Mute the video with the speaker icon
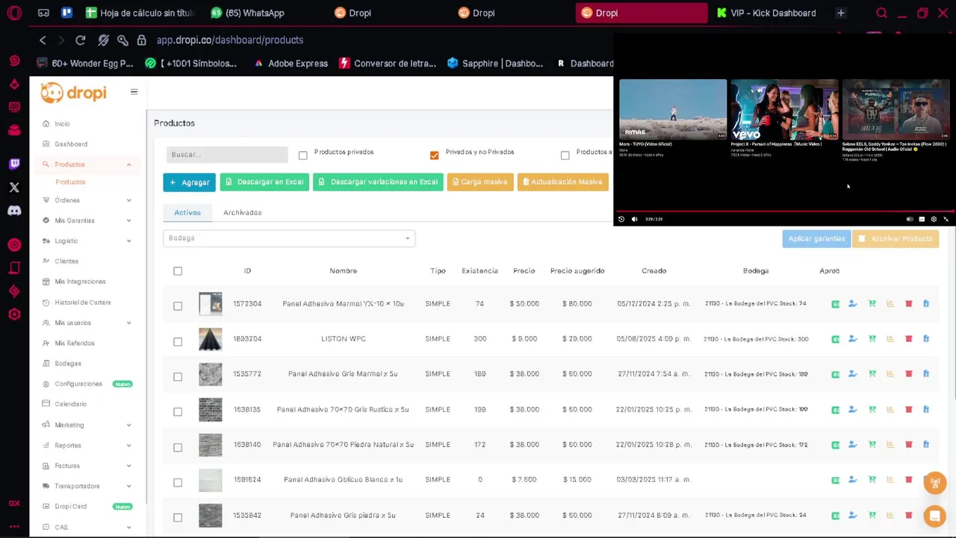This screenshot has height=538, width=956. click(x=634, y=219)
